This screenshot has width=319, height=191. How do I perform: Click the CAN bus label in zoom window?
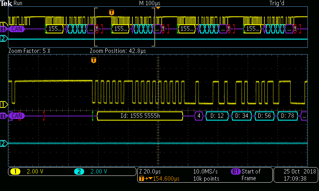(x=17, y=116)
